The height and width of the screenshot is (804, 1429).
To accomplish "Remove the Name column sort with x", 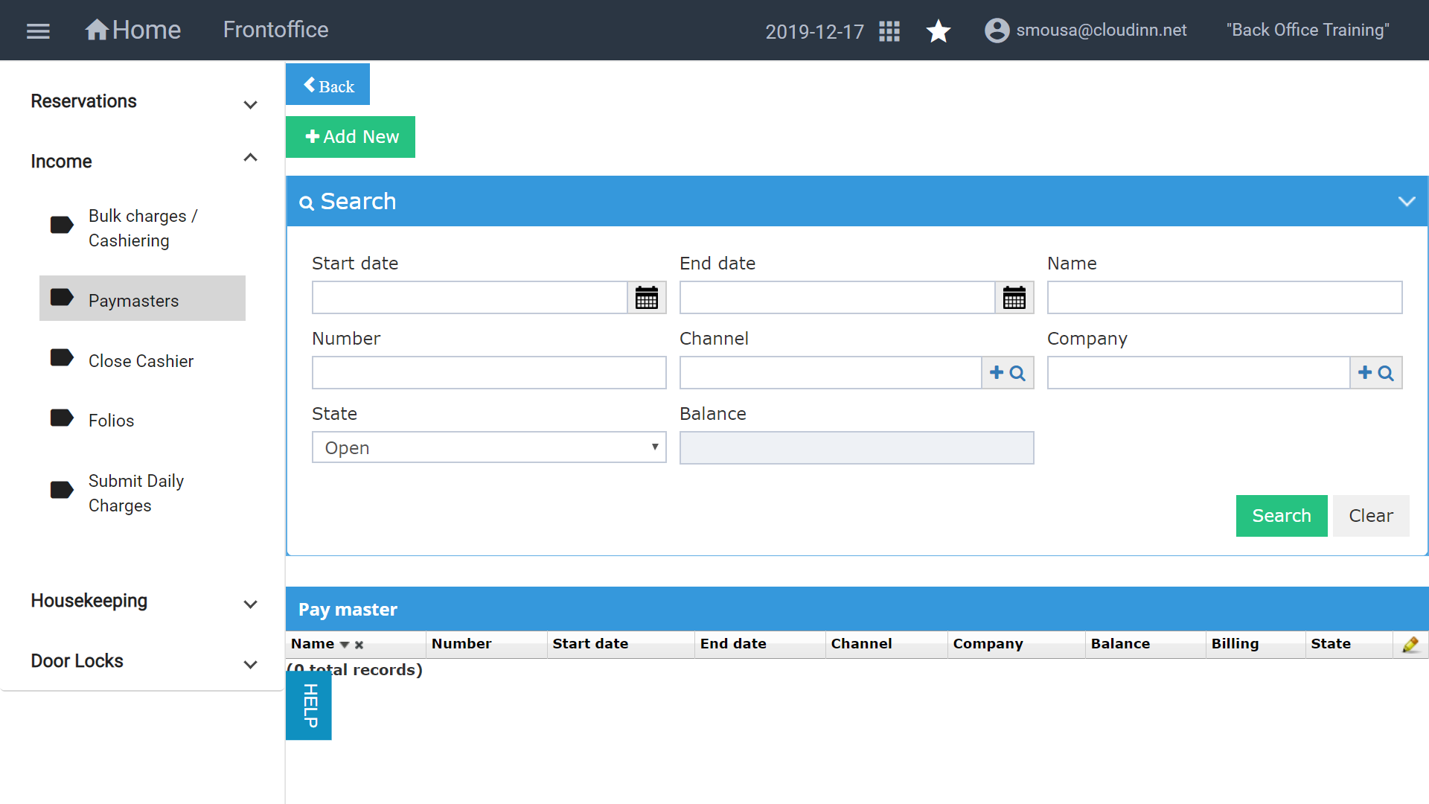I will 359,645.
